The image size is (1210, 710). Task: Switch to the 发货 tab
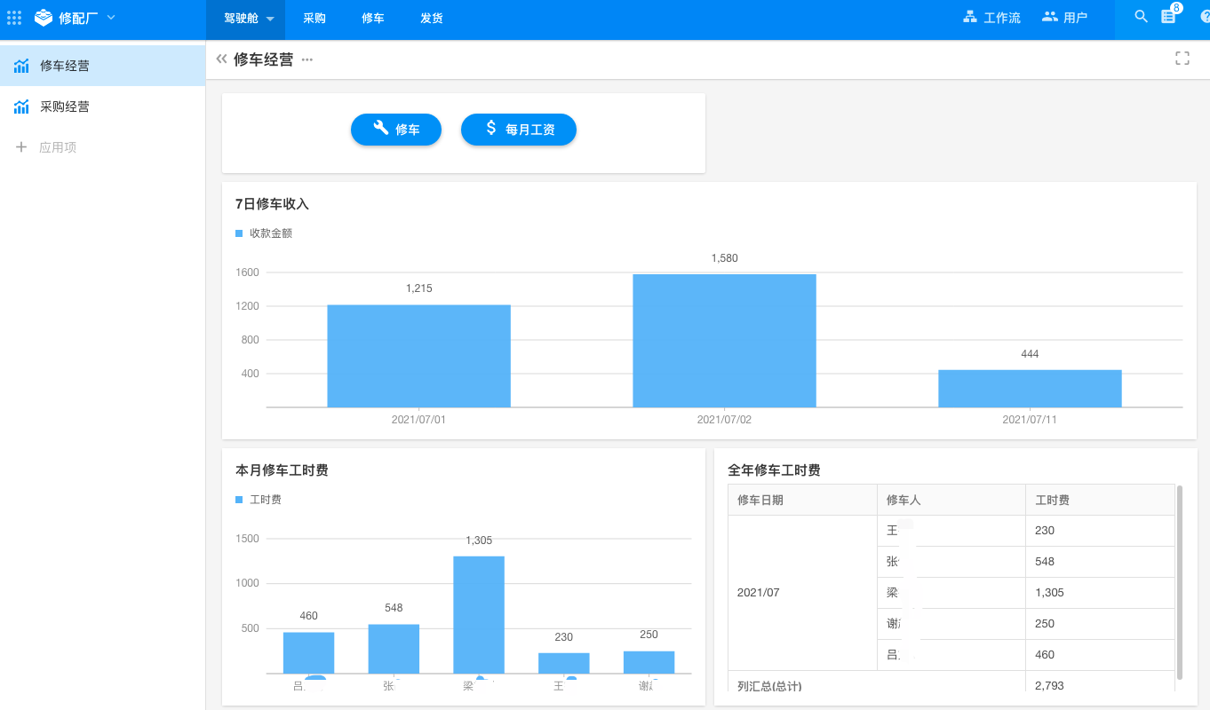click(x=432, y=19)
